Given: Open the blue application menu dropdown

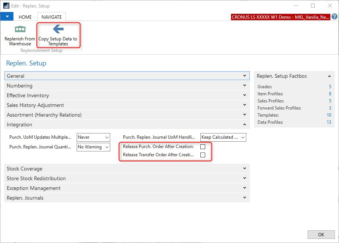Looking at the screenshot, I should [7, 17].
